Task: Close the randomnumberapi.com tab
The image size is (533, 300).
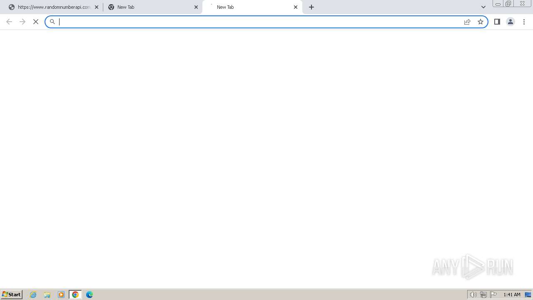Action: coord(97,7)
